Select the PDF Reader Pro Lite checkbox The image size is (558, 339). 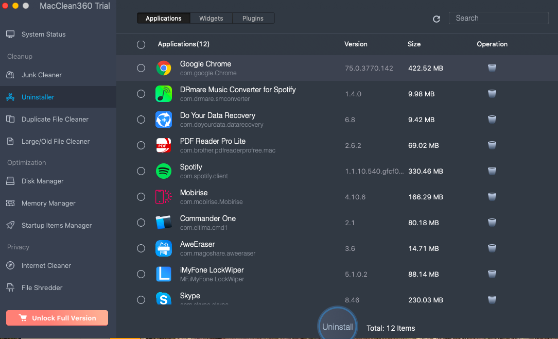tap(141, 145)
